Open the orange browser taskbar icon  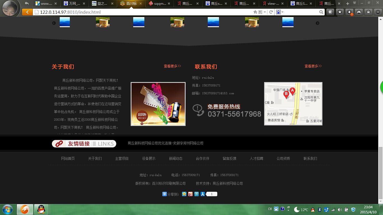(25, 209)
